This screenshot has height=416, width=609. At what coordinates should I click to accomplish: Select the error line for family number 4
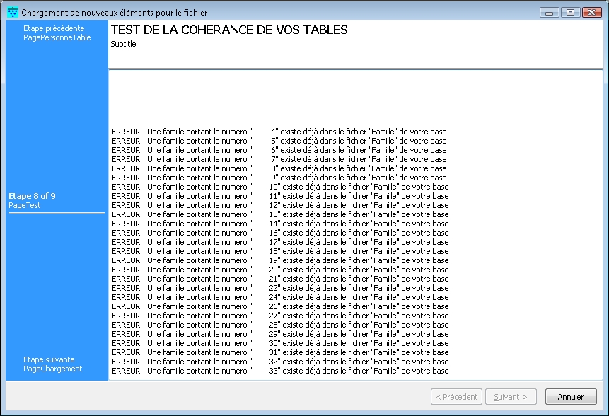pos(279,132)
